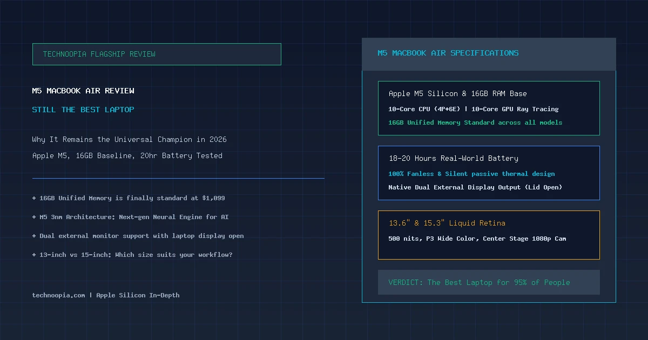Click 'Native Dual External Display Output (Lid Open)'

coord(475,187)
